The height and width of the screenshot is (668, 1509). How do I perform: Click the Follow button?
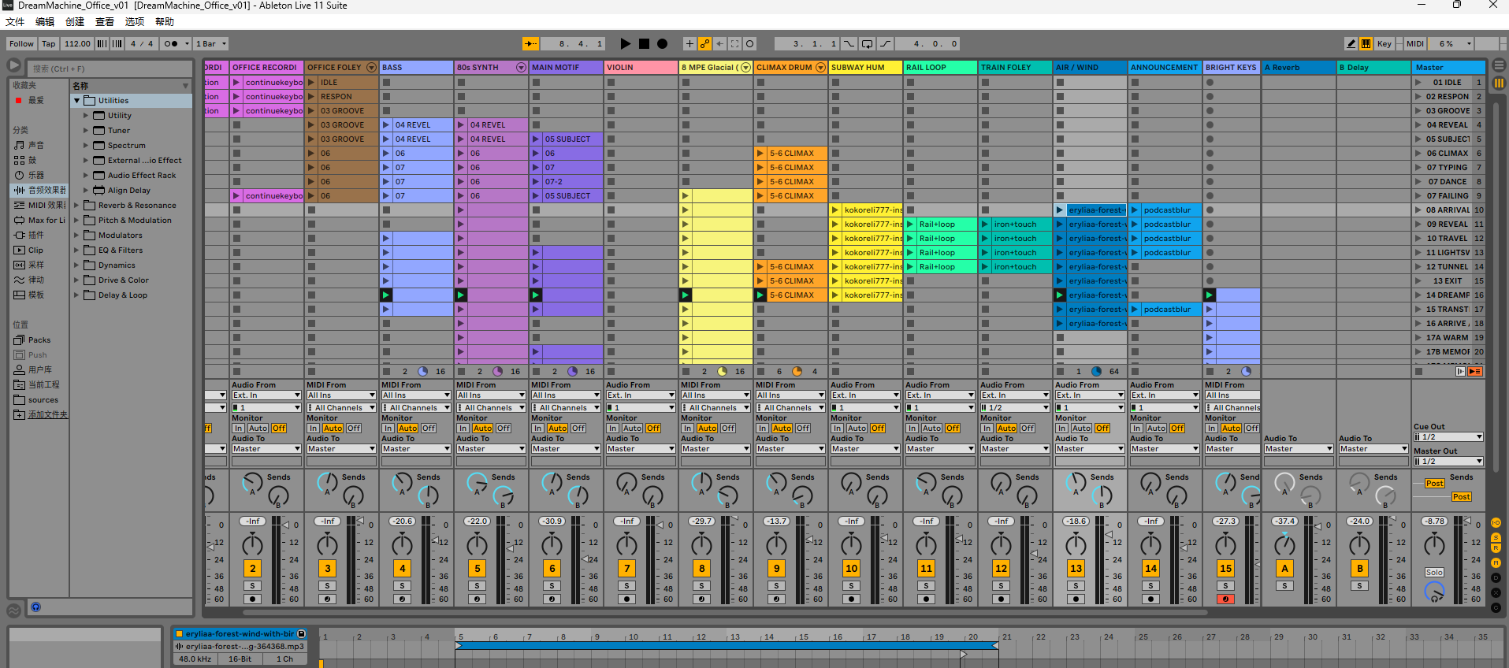[21, 44]
